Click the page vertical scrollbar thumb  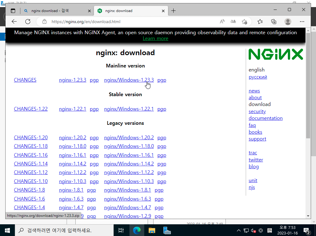point(308,85)
